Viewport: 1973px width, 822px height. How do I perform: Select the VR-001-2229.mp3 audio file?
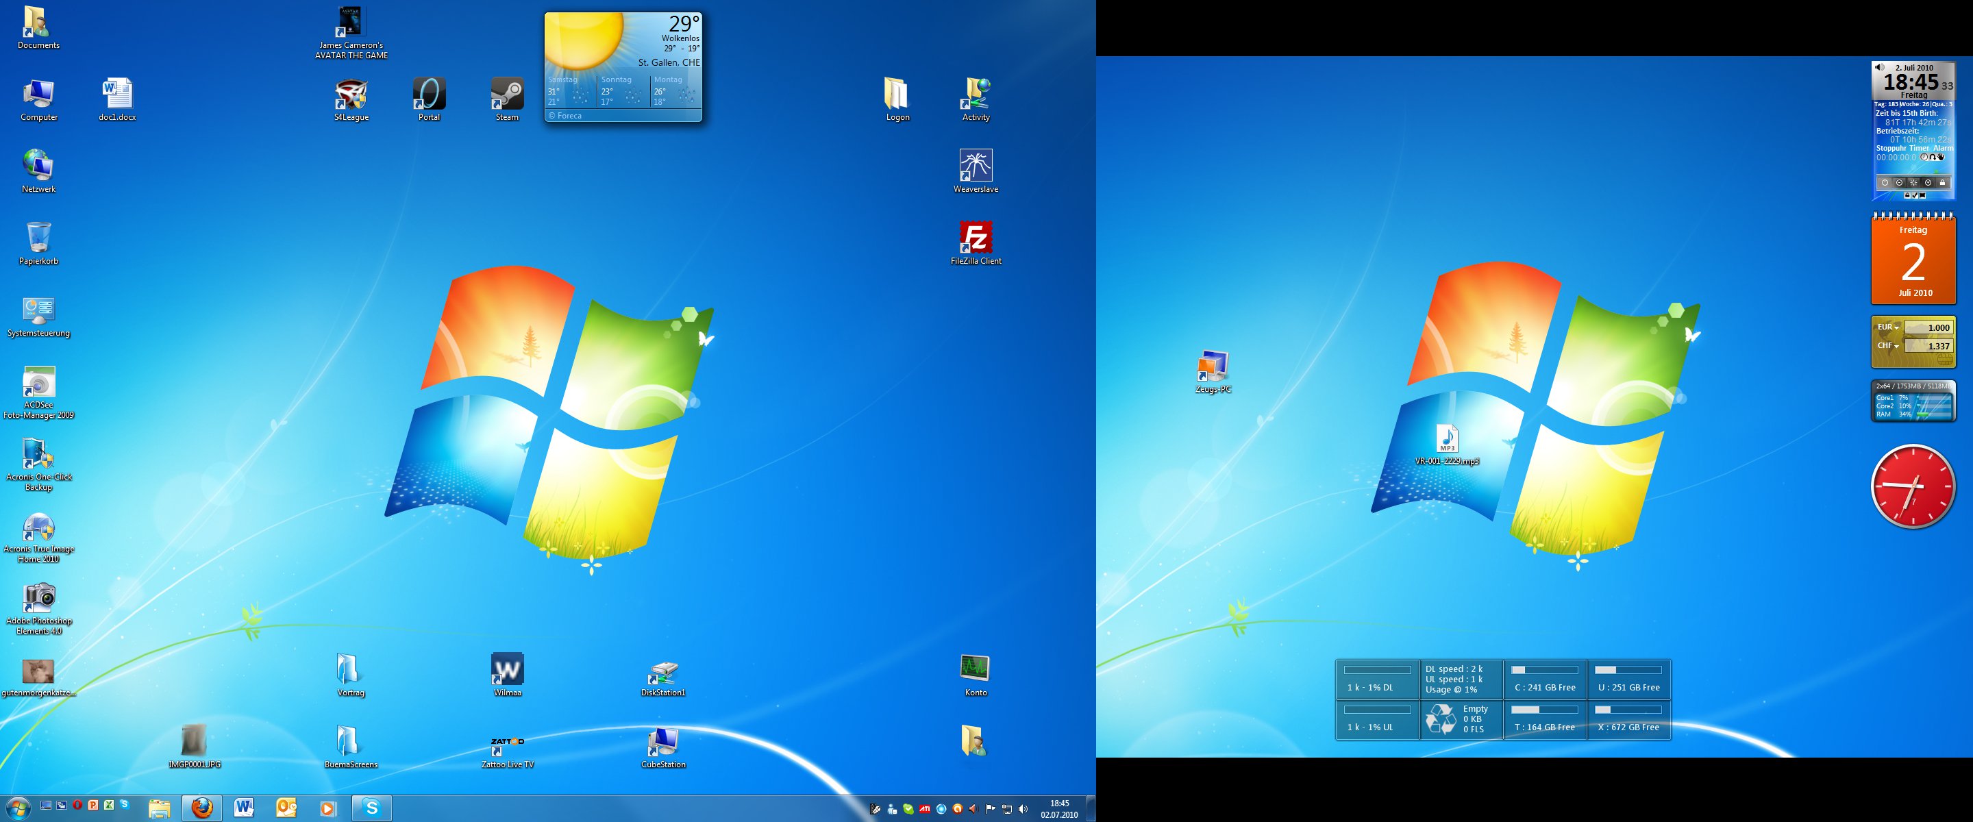pos(1447,445)
